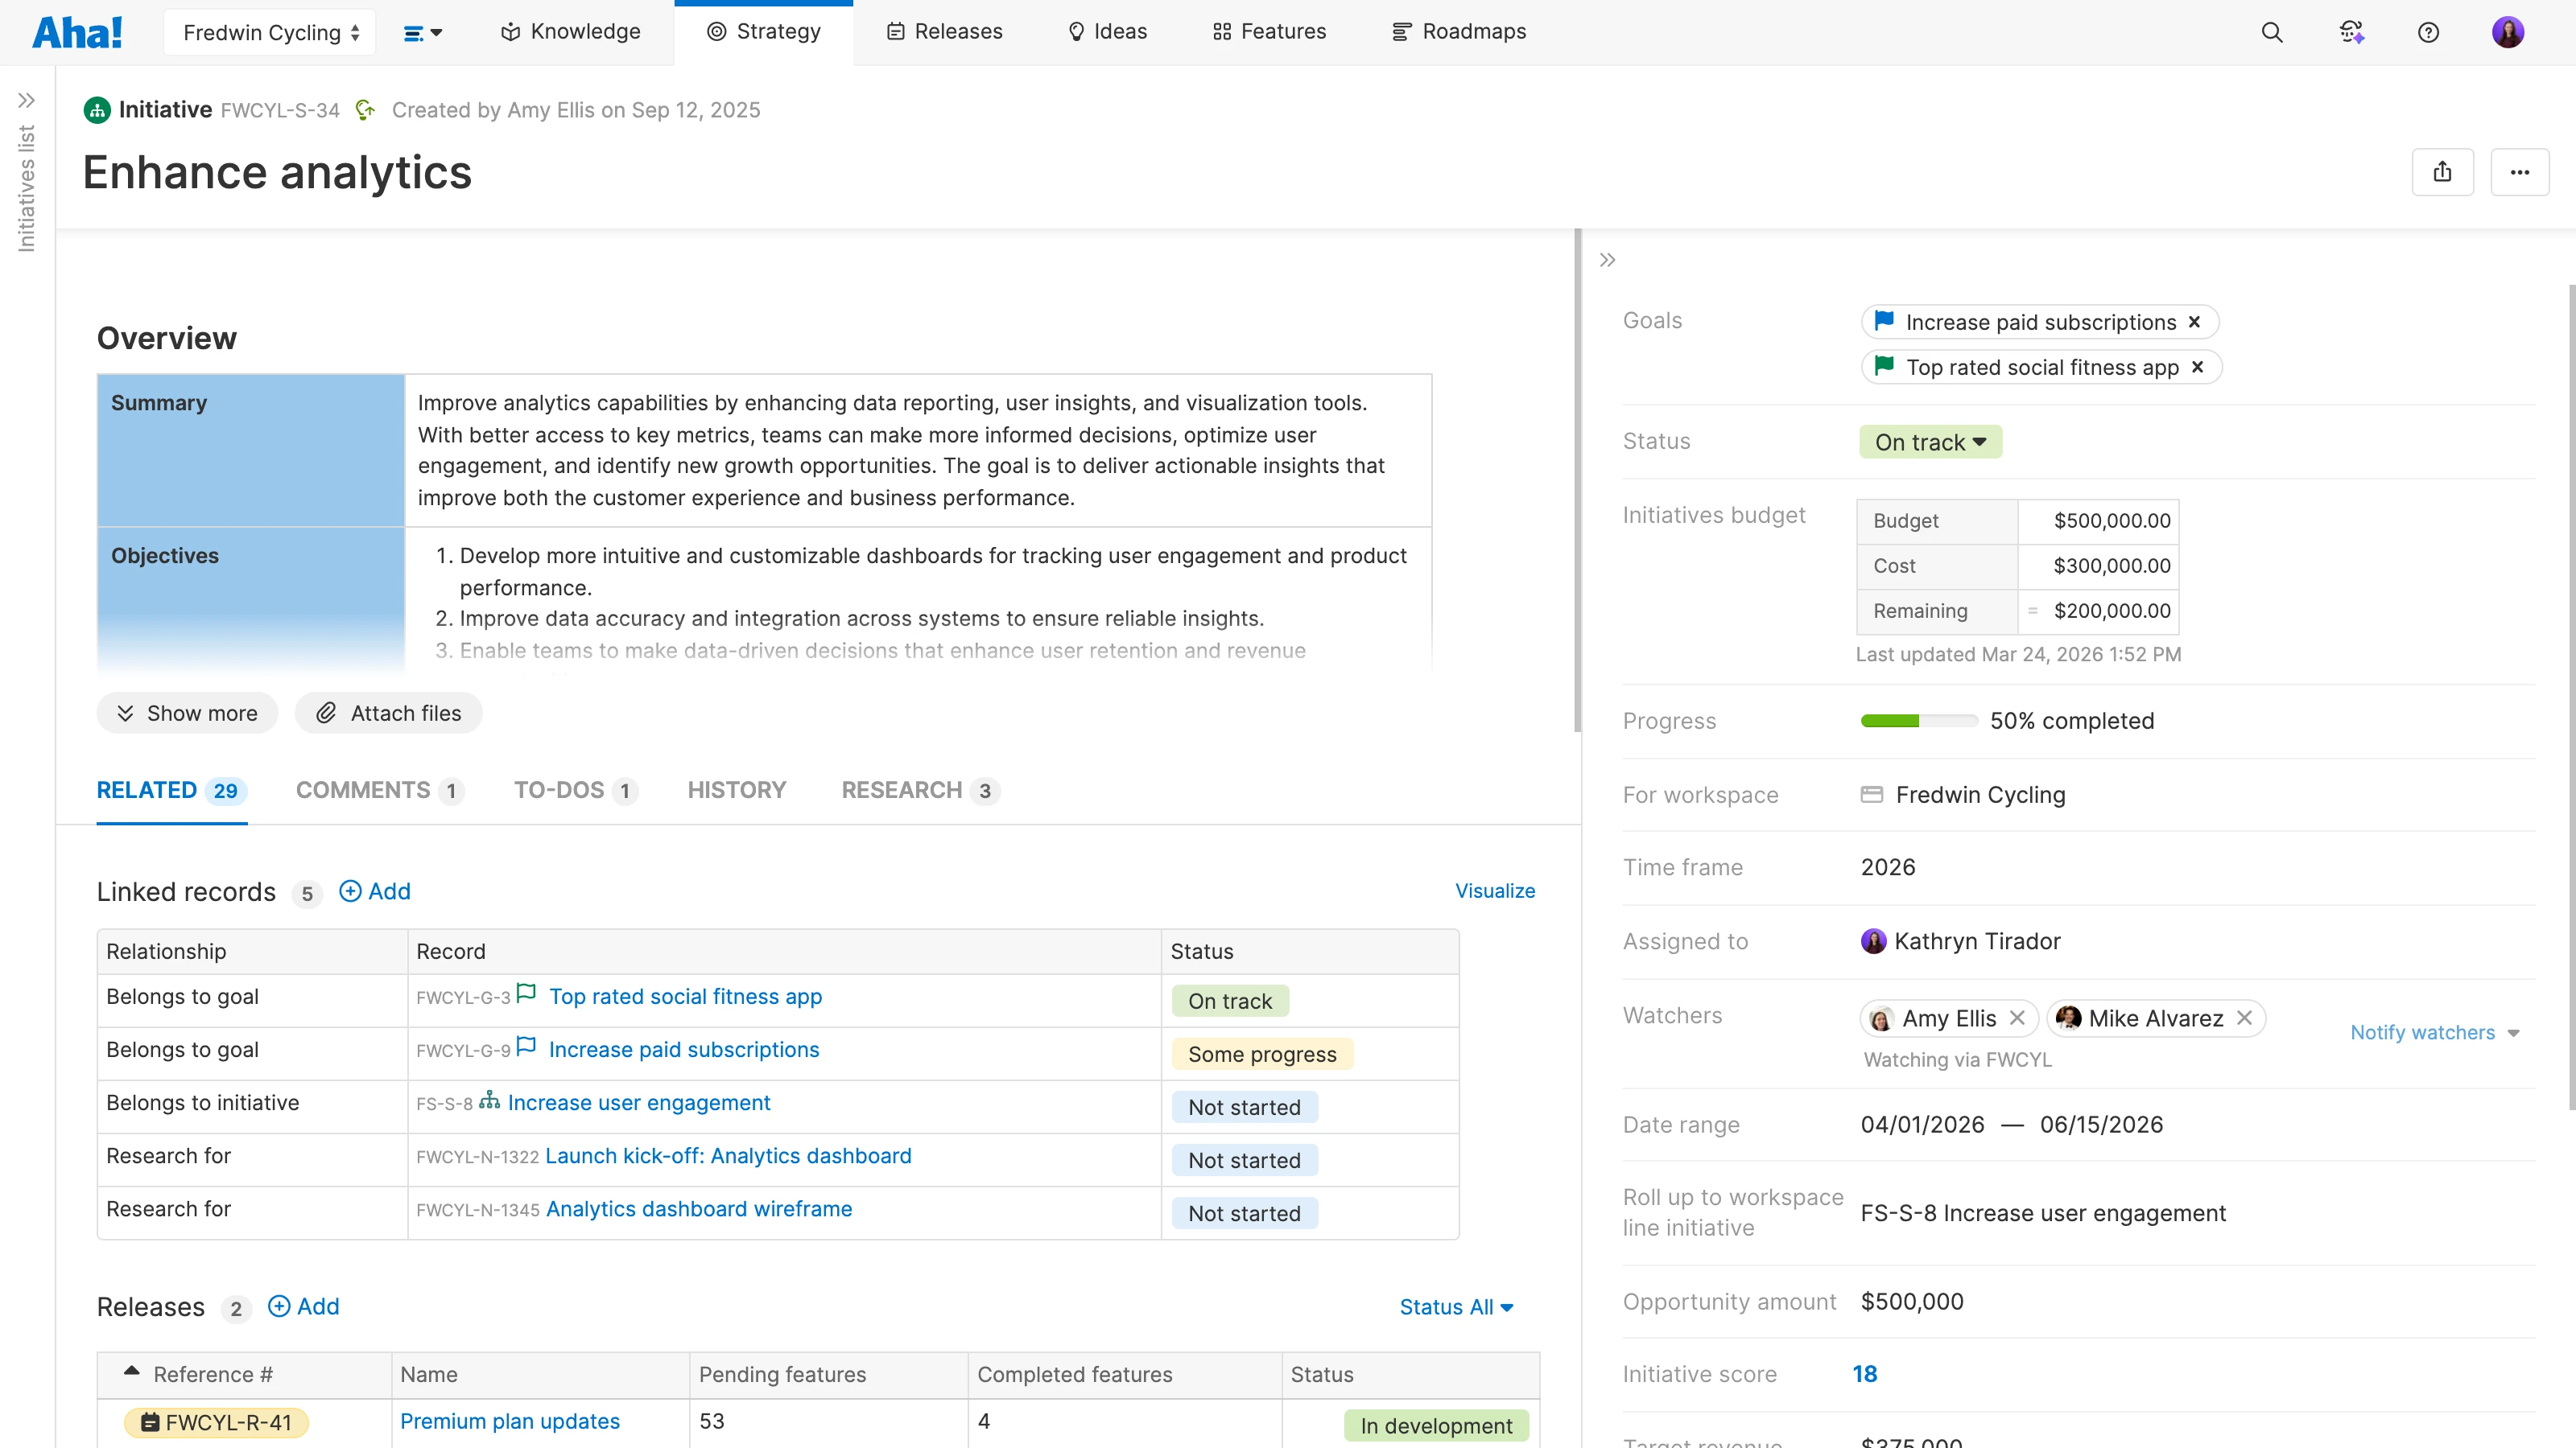Open the three-dot more options menu
2576x1448 pixels.
pyautogui.click(x=2519, y=172)
